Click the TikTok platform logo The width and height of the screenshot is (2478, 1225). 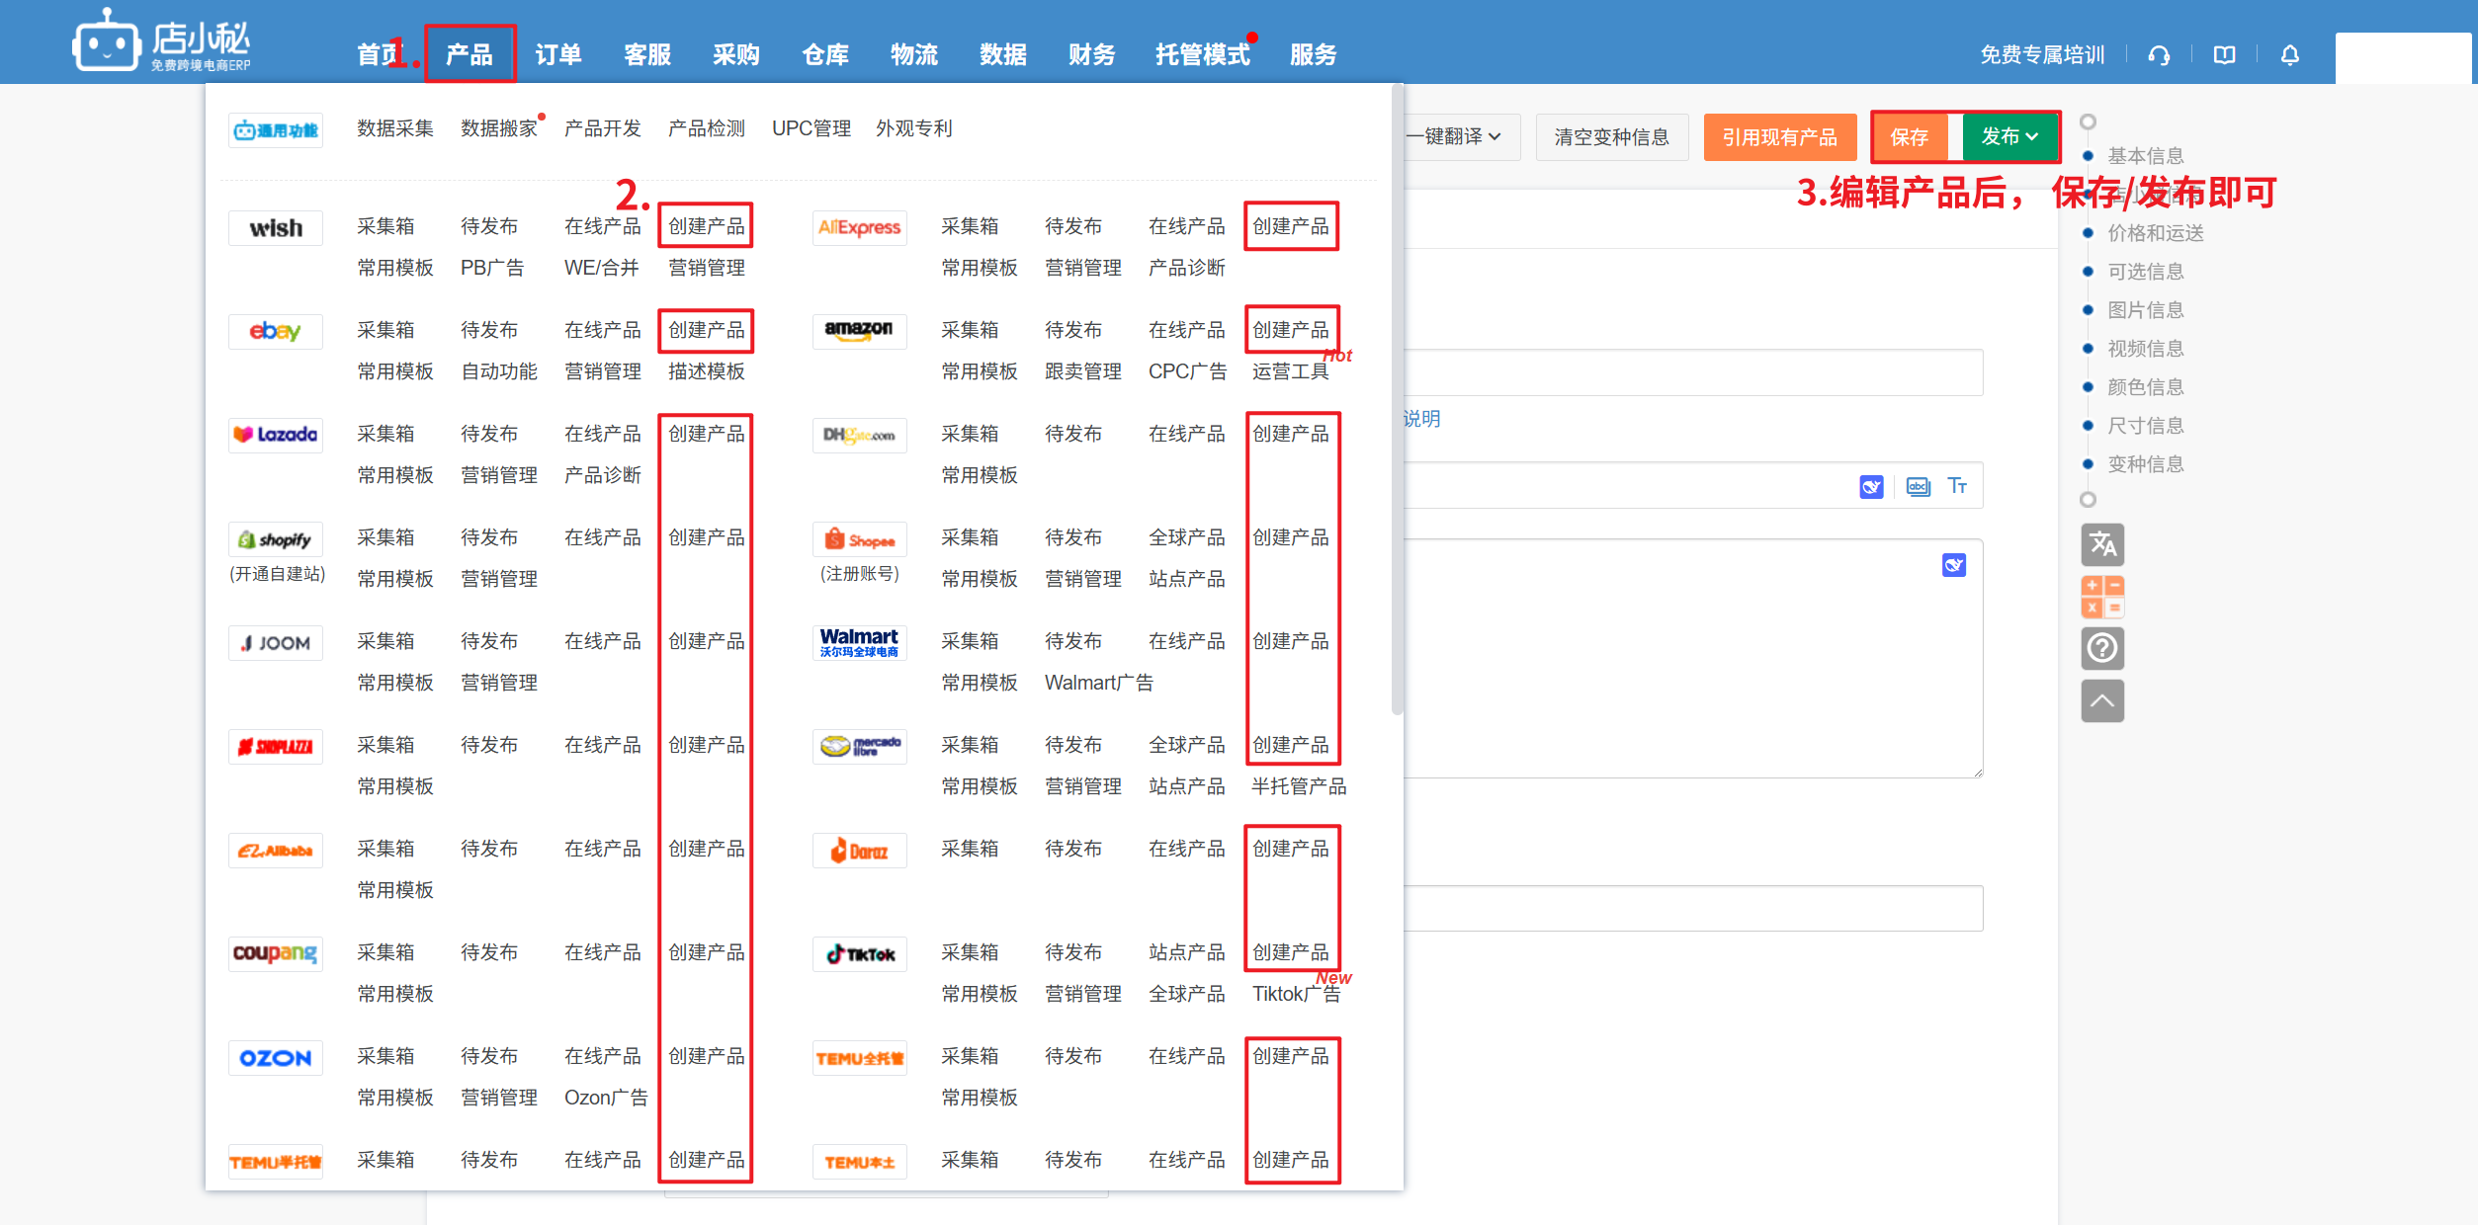858,953
